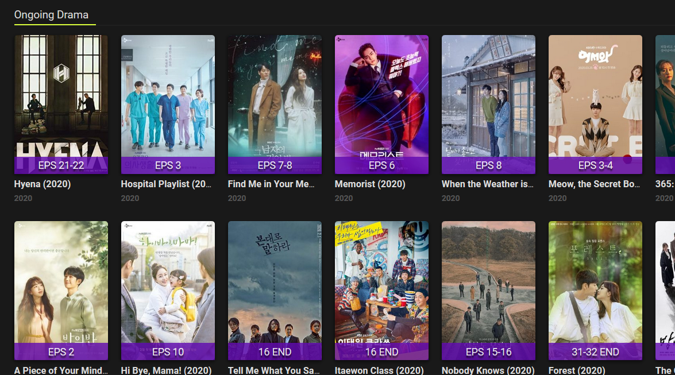Viewport: 675px width, 375px height.
Task: Click the Hospital Playlist title link
Action: click(x=166, y=184)
